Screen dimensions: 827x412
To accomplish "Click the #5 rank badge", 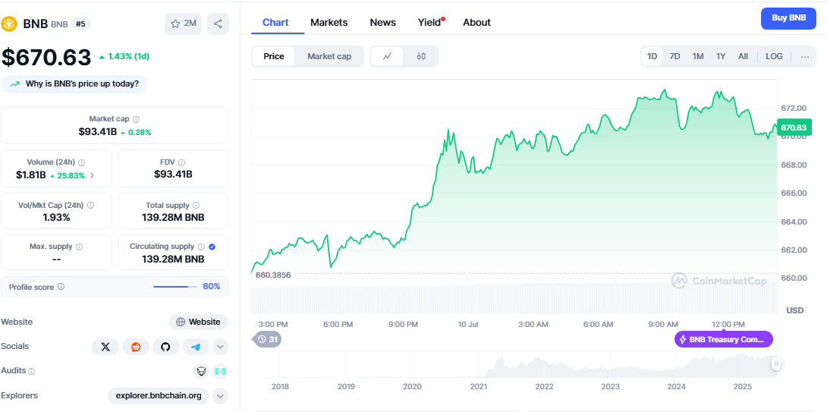I will [x=80, y=24].
